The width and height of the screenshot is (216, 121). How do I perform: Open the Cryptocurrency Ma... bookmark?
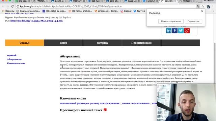point(28,11)
